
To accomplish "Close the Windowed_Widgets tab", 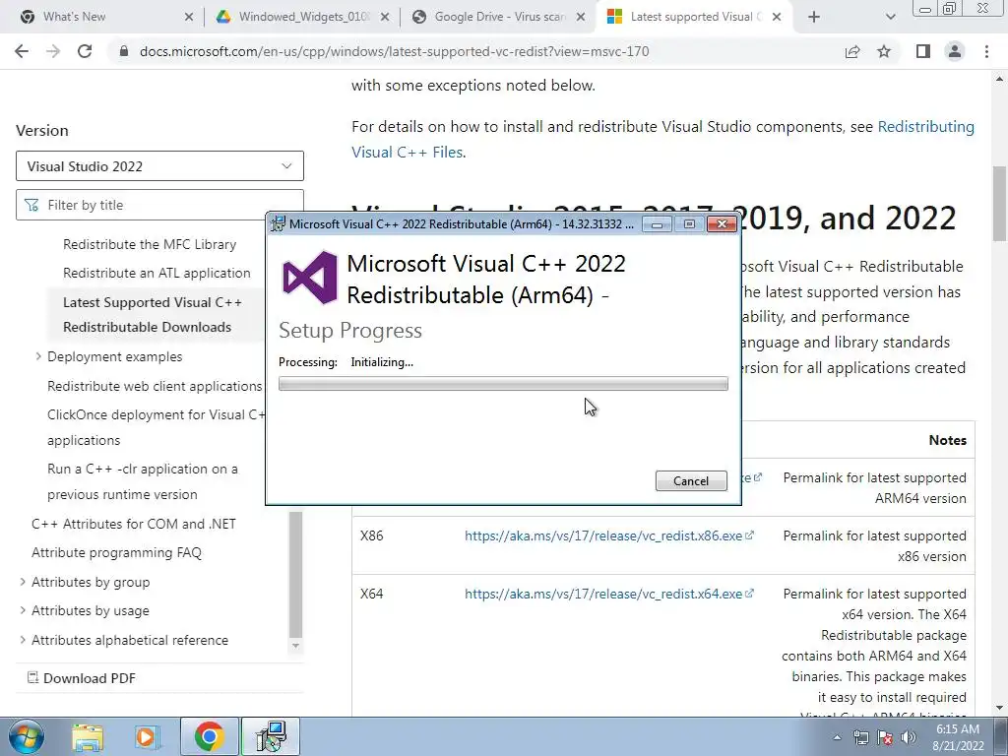I will coord(385,17).
